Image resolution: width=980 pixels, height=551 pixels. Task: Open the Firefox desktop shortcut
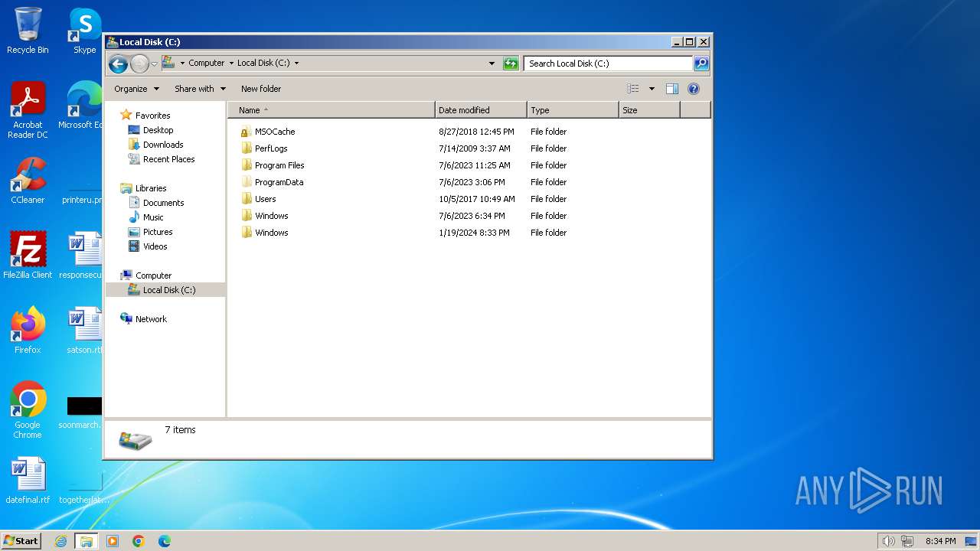[x=28, y=330]
